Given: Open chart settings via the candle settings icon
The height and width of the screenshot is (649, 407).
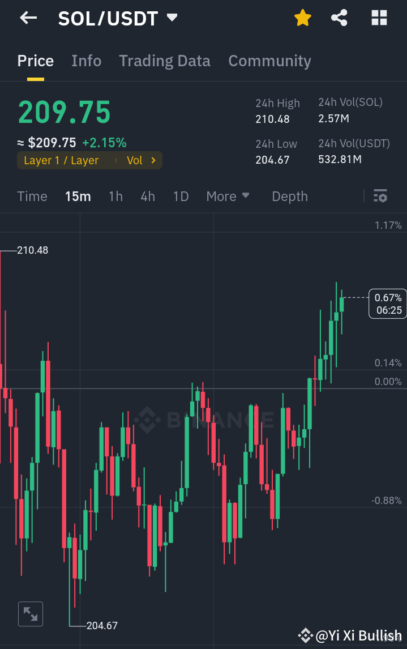Looking at the screenshot, I should (380, 196).
